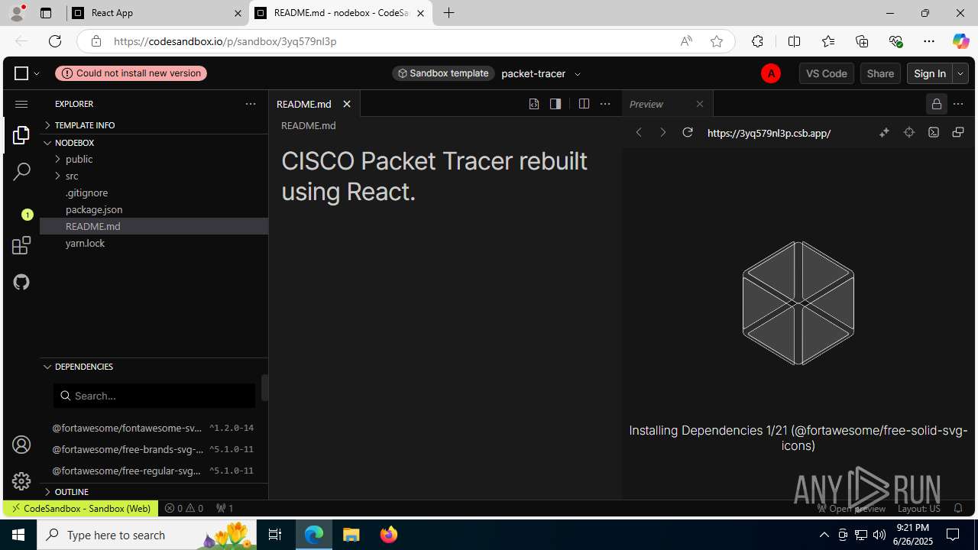978x550 pixels.
Task: Click the Open Preview icon in editor toolbar
Action: (534, 104)
